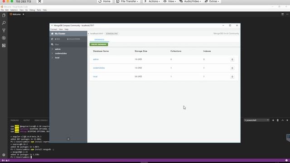Open the VS Code Extensions icon
Screen dimensions: 290x163
tap(4, 45)
